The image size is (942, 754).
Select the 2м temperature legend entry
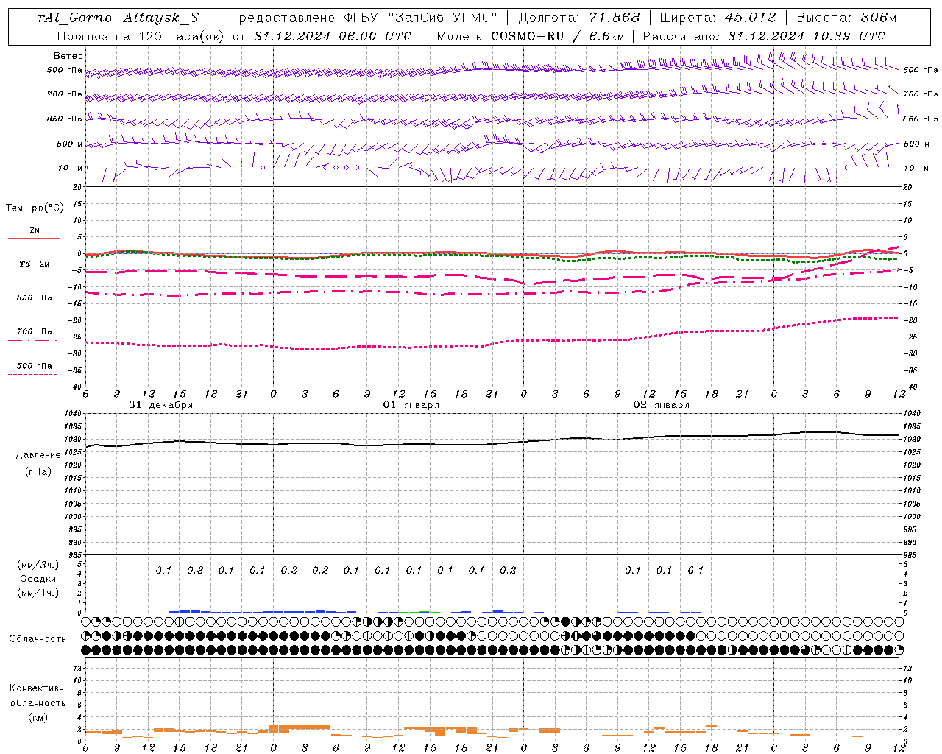(35, 230)
